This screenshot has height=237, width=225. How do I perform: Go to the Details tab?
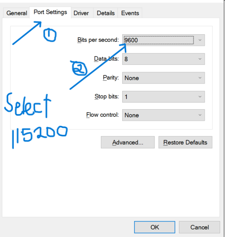pyautogui.click(x=105, y=13)
